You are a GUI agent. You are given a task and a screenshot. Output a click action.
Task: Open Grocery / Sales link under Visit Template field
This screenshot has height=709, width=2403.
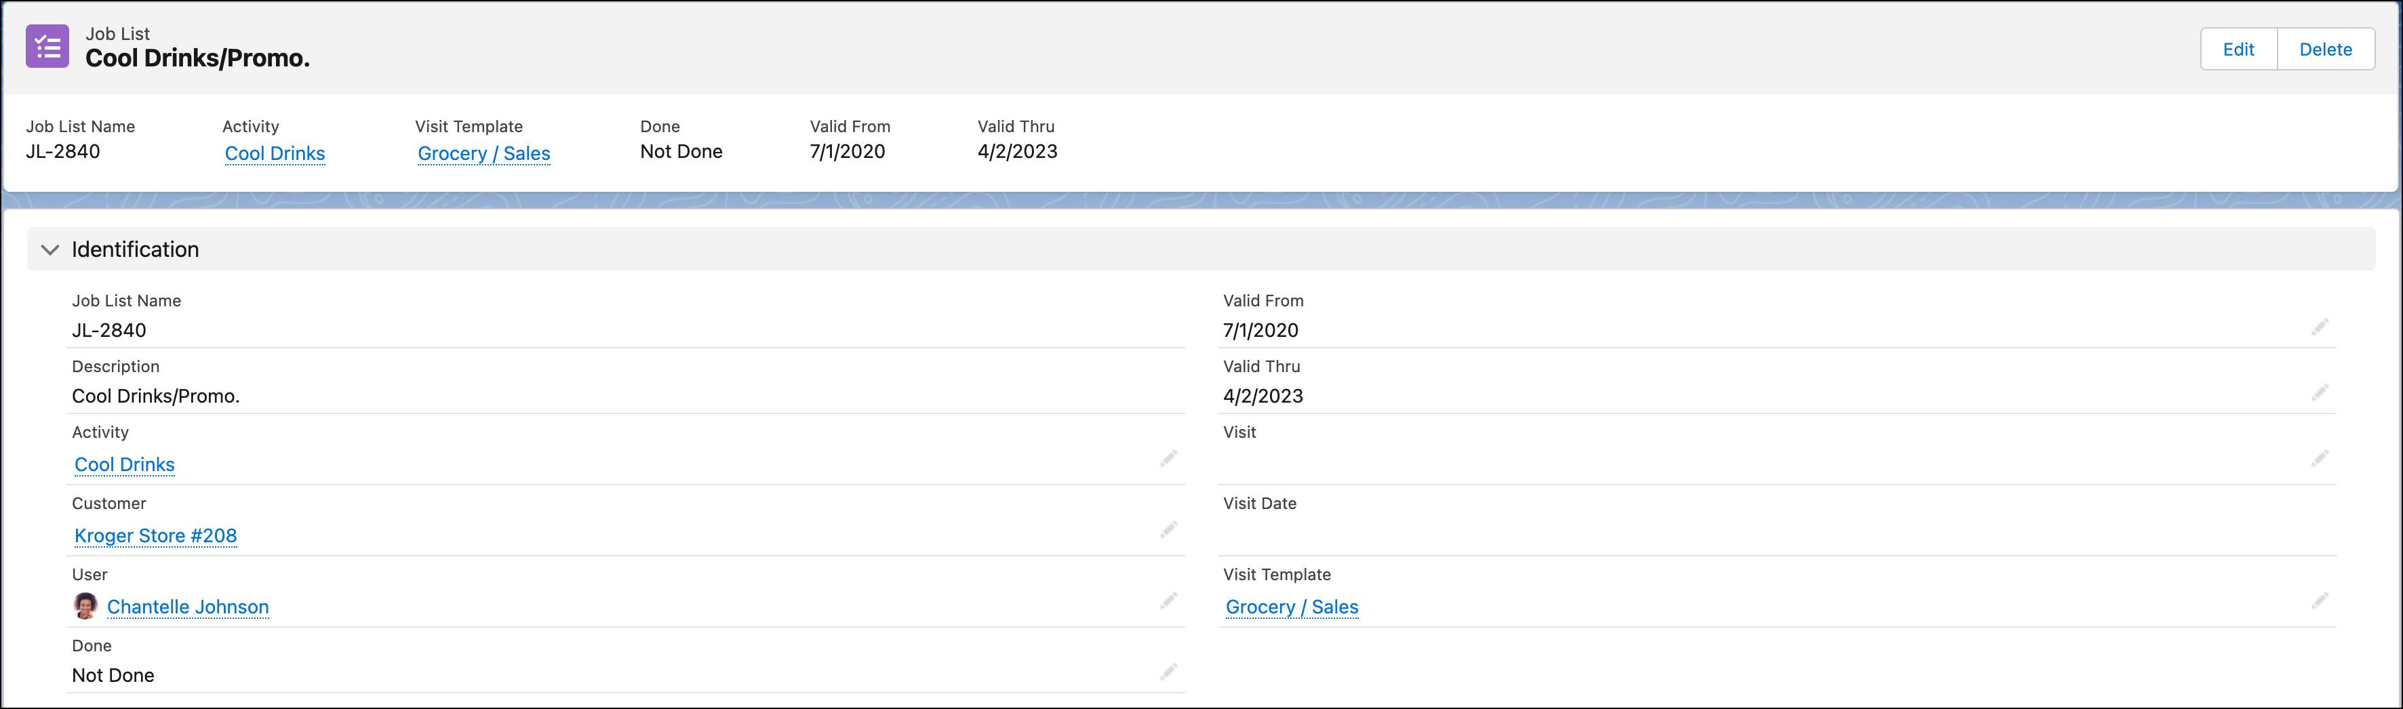click(x=1292, y=607)
